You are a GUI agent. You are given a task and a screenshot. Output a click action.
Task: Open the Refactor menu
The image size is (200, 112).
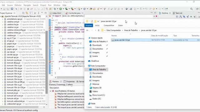[18, 5]
